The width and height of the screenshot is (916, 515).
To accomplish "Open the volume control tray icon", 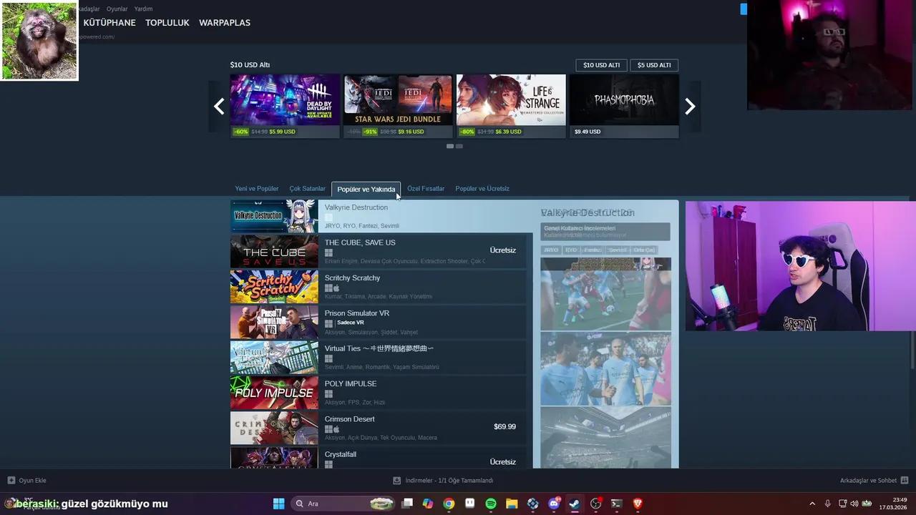I will point(854,504).
